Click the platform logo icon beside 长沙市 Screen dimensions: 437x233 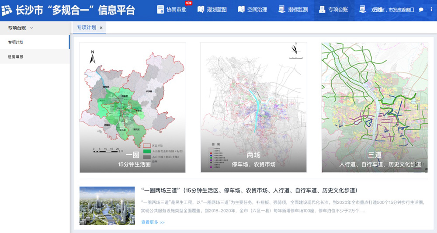click(7, 10)
